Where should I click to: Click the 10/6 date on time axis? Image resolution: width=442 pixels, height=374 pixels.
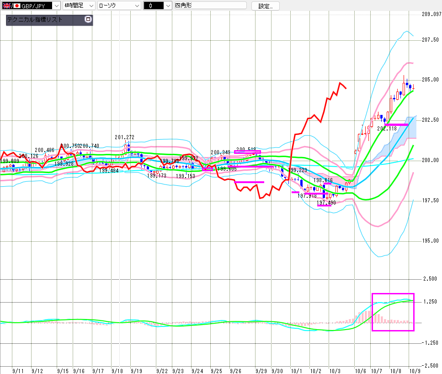[x=361, y=370]
